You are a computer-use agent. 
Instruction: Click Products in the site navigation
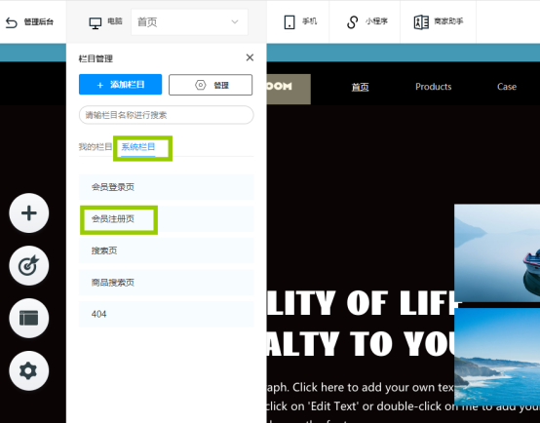coord(433,87)
